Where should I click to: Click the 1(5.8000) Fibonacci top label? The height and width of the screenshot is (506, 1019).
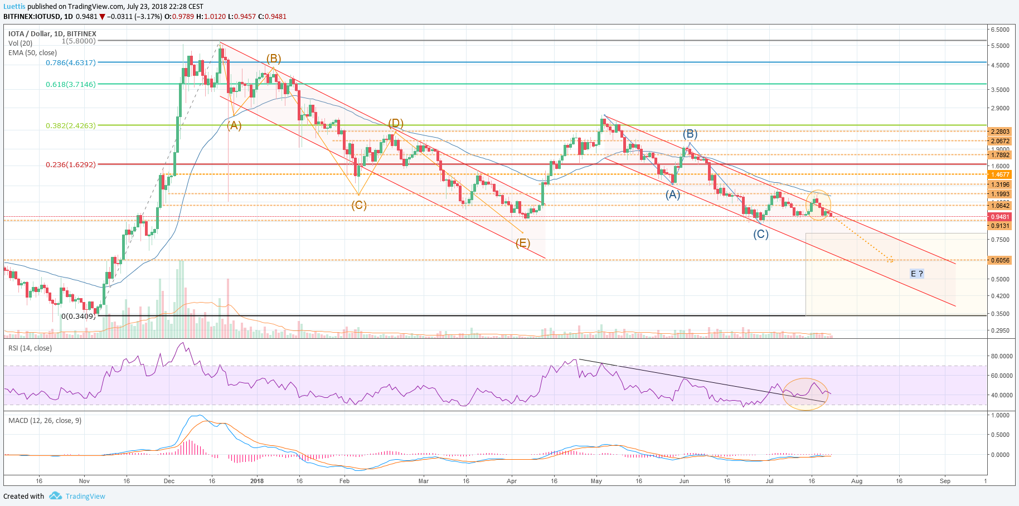(x=79, y=41)
